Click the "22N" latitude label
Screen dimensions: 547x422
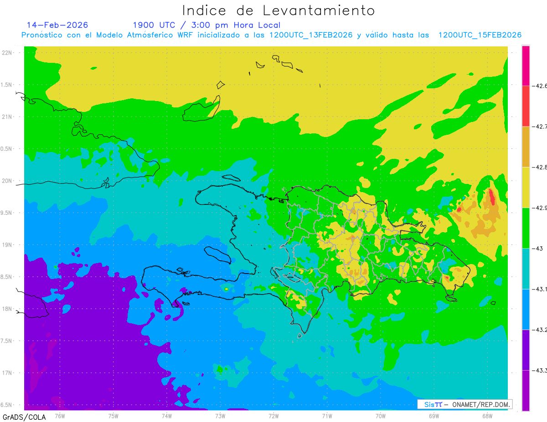(7, 53)
